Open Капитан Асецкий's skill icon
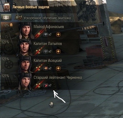The image size is (123, 118). (46, 68)
